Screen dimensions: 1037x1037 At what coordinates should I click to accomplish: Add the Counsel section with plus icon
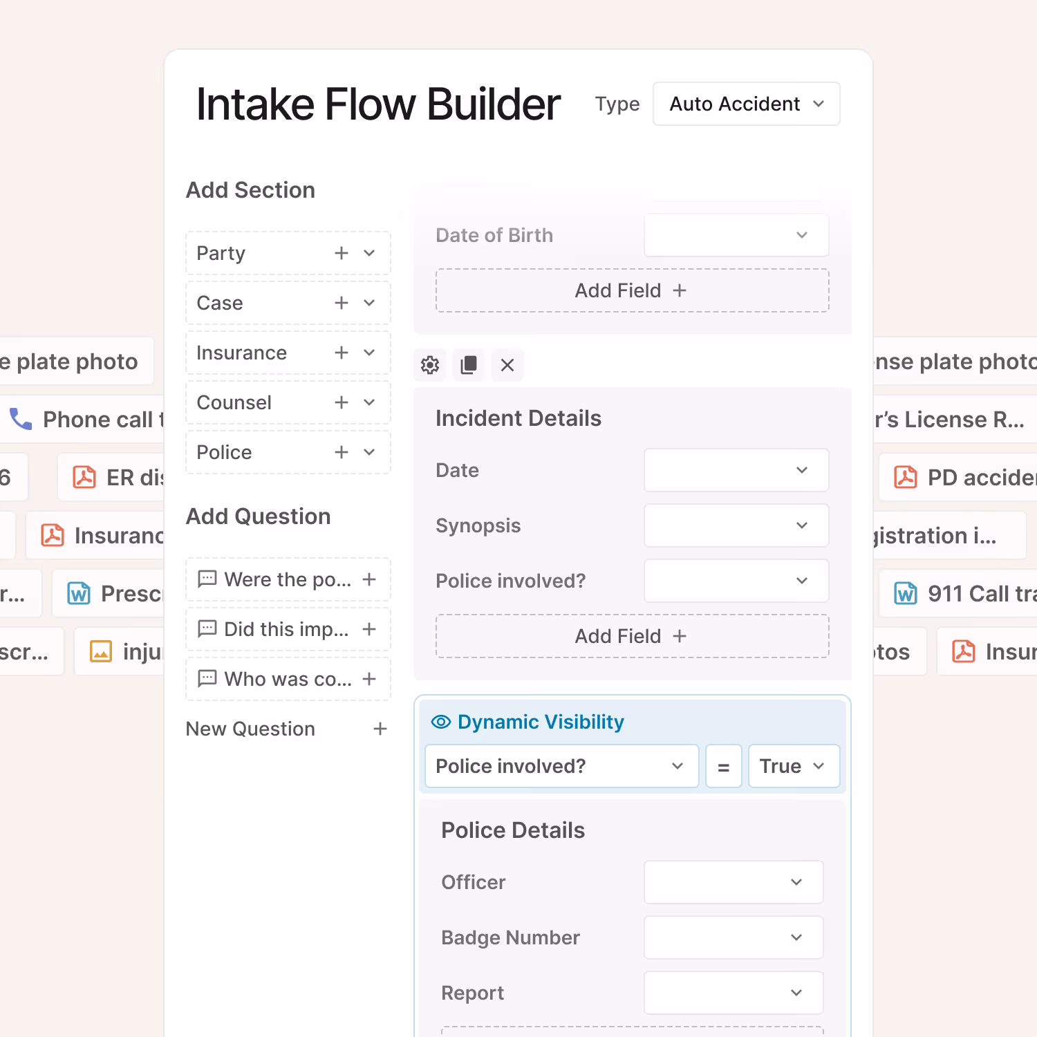coord(342,402)
